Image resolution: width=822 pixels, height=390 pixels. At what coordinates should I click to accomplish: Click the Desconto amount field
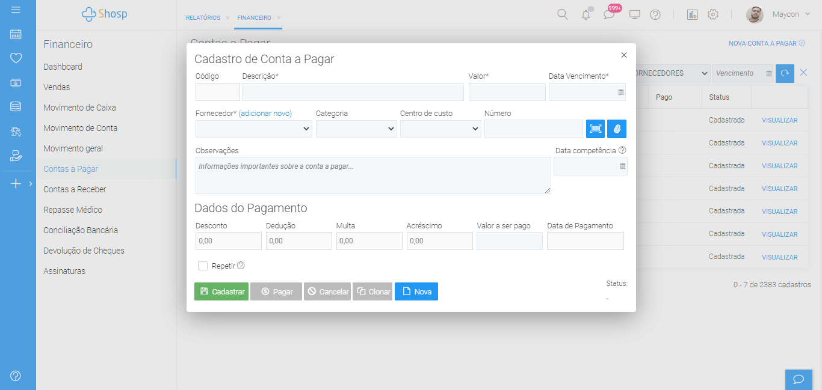click(x=229, y=241)
